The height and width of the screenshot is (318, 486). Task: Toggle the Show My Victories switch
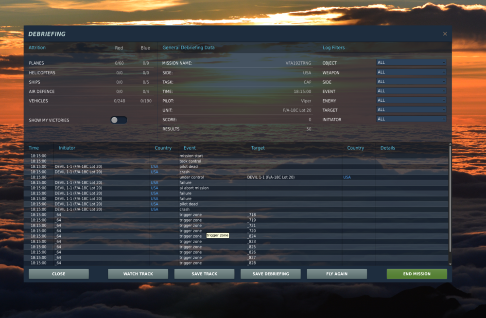(119, 120)
